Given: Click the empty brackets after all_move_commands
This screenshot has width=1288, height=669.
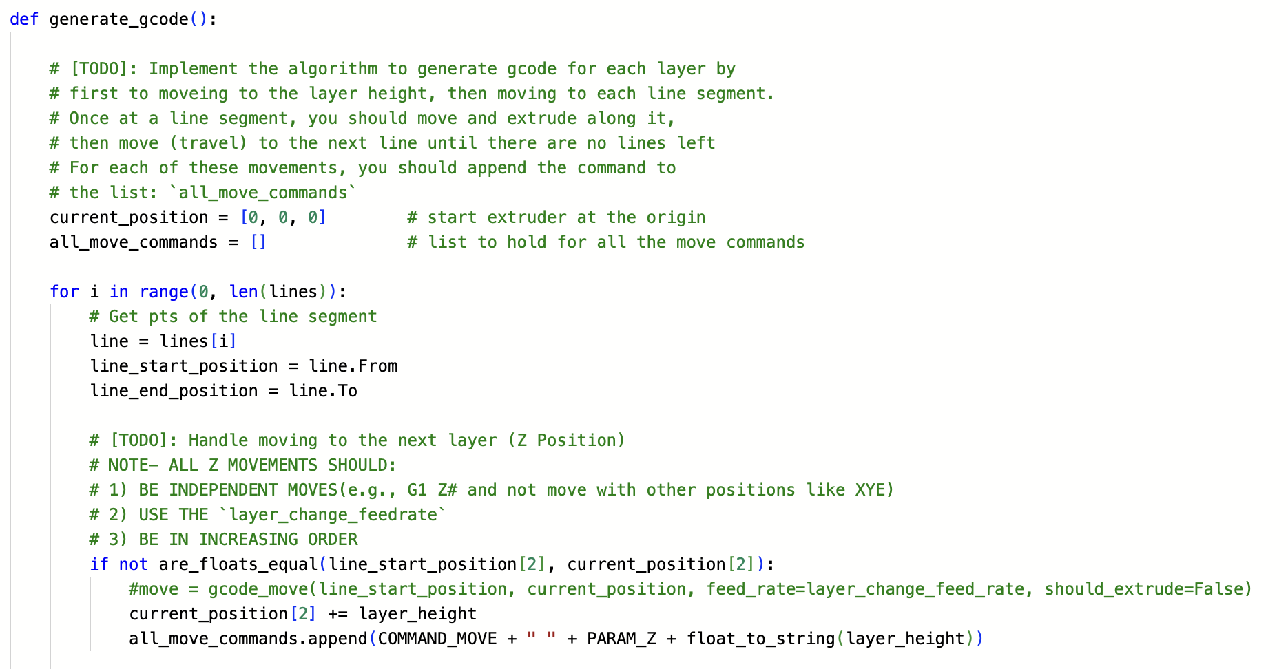Looking at the screenshot, I should [x=258, y=242].
